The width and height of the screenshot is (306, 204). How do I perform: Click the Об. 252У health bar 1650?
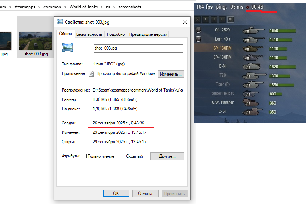(282, 31)
